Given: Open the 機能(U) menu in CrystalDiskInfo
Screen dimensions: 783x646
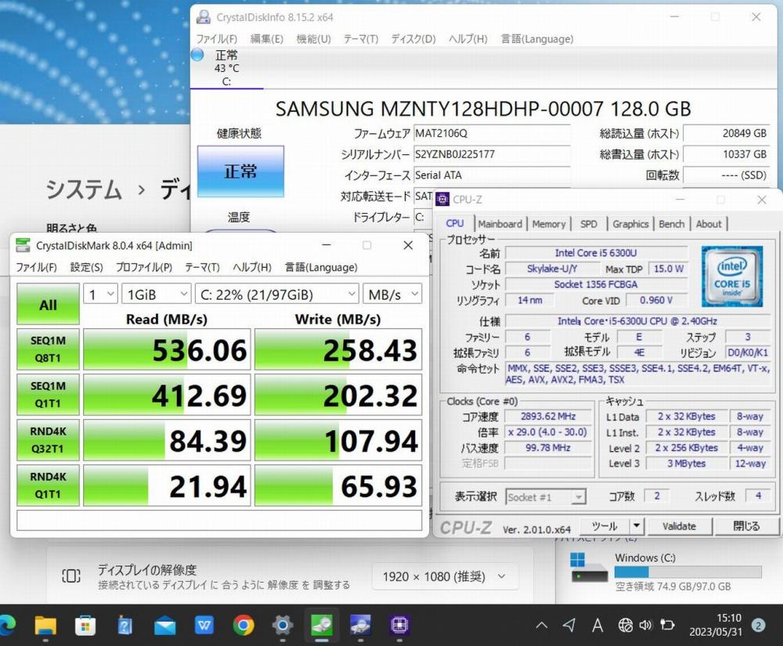Looking at the screenshot, I should coord(314,39).
